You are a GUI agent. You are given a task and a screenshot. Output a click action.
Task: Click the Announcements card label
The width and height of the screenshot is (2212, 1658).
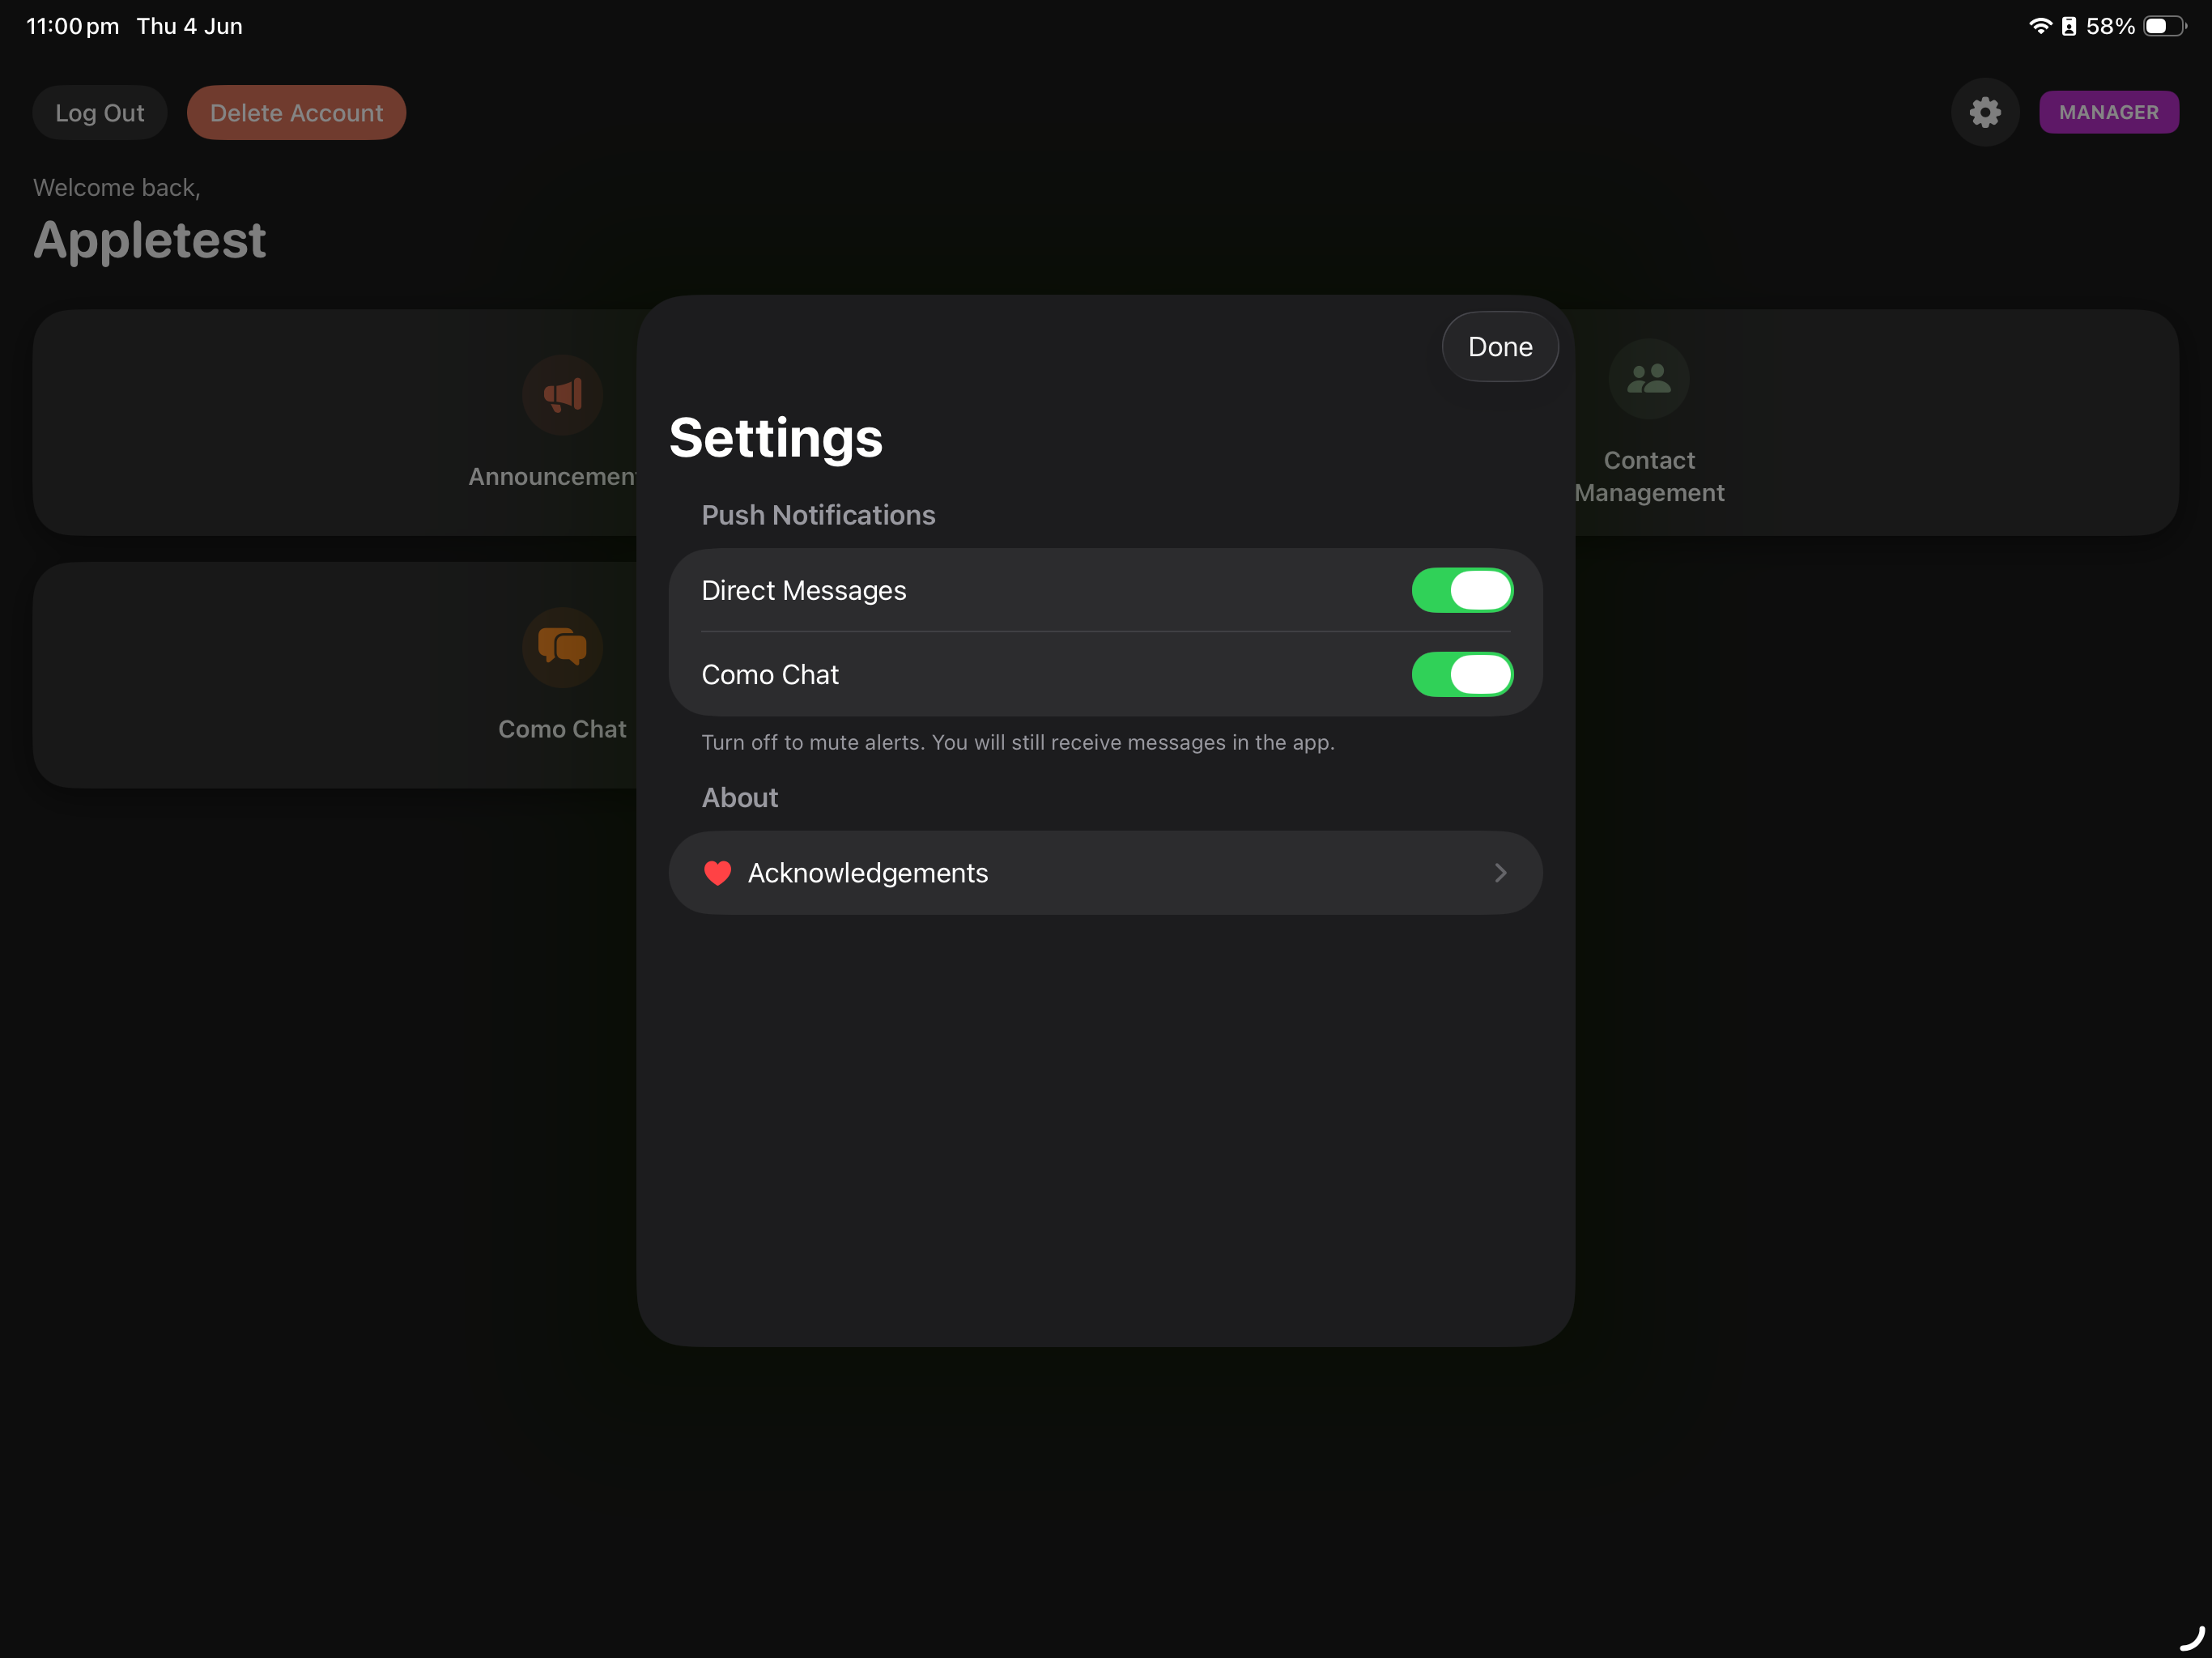[x=552, y=476]
